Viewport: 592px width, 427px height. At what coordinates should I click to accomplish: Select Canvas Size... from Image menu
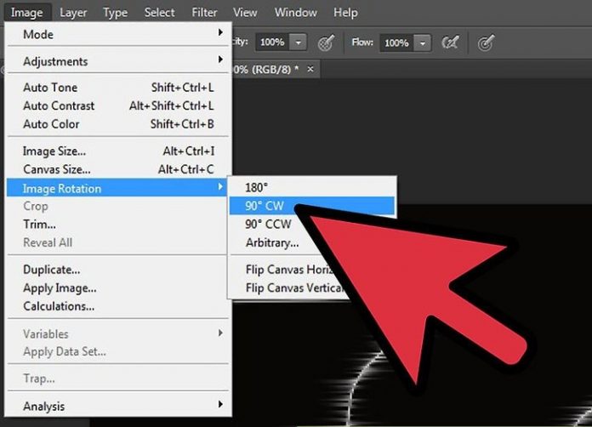pos(57,169)
